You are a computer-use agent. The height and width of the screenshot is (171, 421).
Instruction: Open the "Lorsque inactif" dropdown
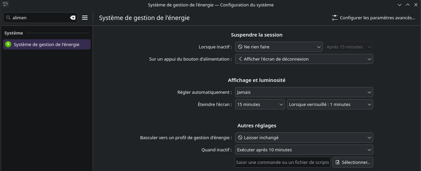279,47
